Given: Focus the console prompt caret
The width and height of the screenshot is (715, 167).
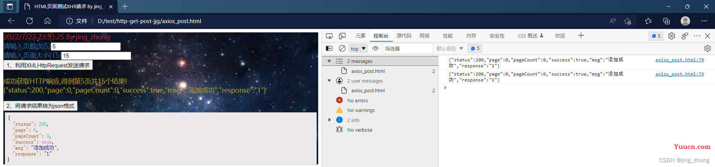Looking at the screenshot, I should [445, 88].
